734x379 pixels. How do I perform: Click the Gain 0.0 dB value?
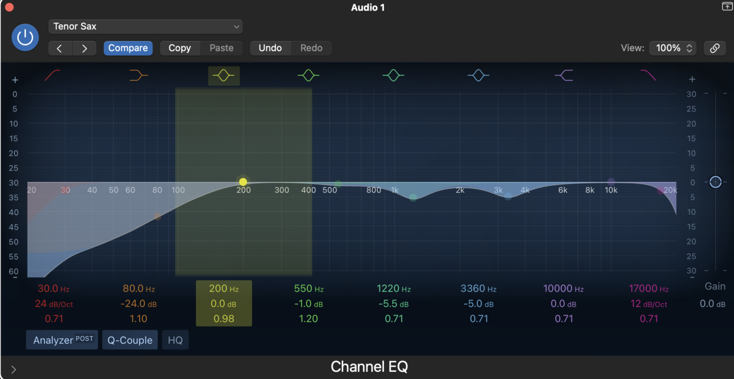713,304
